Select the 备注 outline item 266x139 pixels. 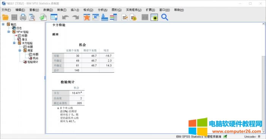(x=25, y=39)
